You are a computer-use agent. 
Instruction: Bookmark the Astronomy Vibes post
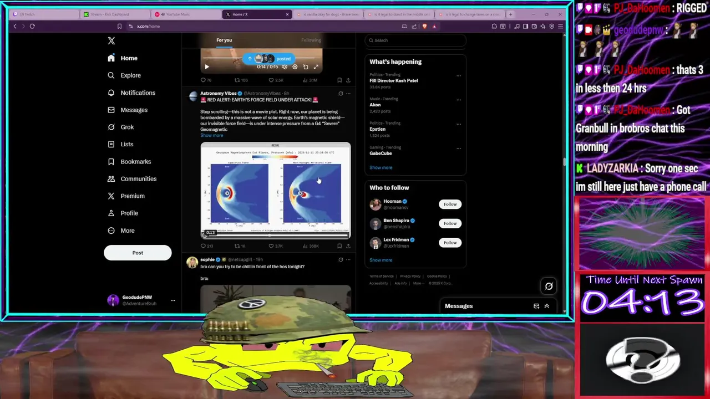pos(339,246)
